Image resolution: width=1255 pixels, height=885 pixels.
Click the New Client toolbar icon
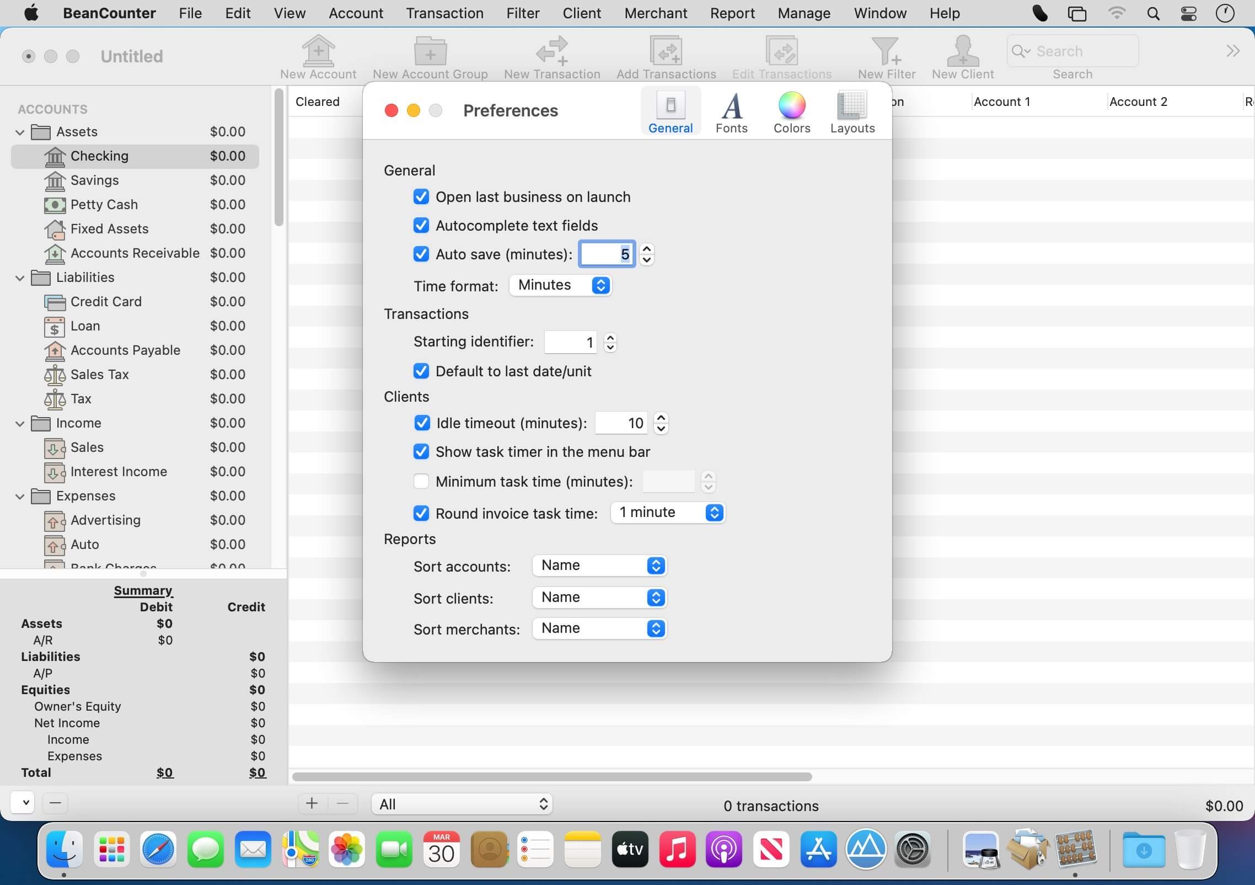click(x=962, y=51)
